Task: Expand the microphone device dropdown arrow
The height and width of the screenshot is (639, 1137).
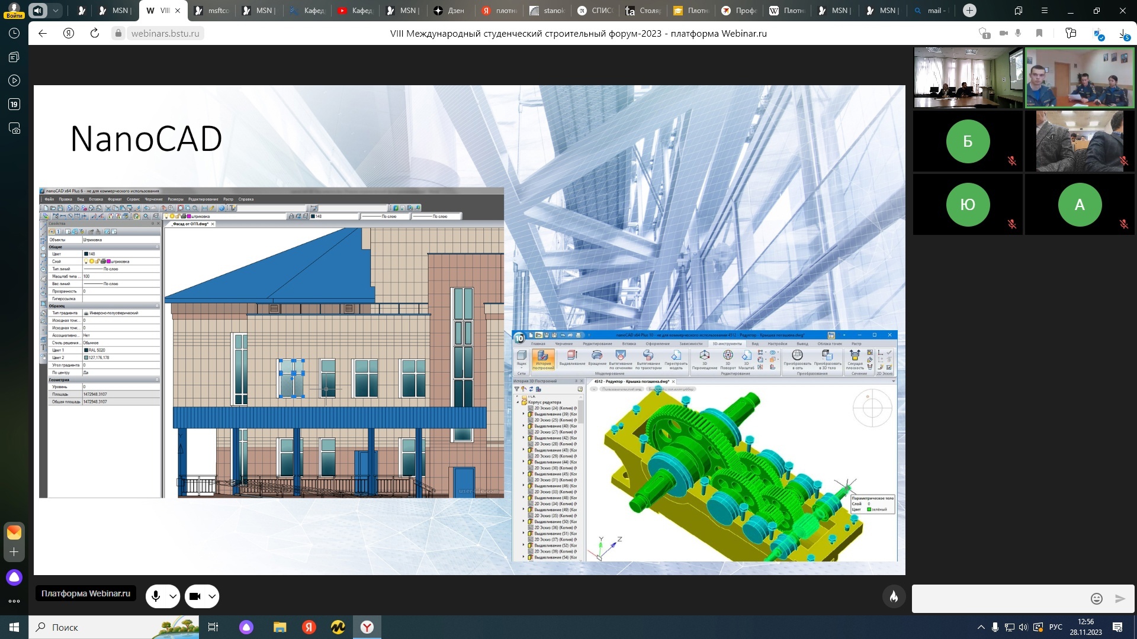Action: [172, 596]
